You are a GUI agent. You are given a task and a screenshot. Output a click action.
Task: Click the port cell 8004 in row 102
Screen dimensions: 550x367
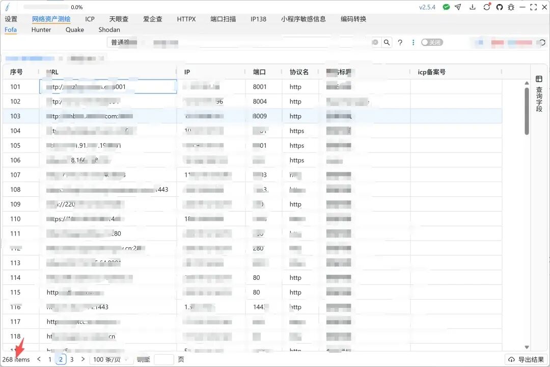(260, 101)
